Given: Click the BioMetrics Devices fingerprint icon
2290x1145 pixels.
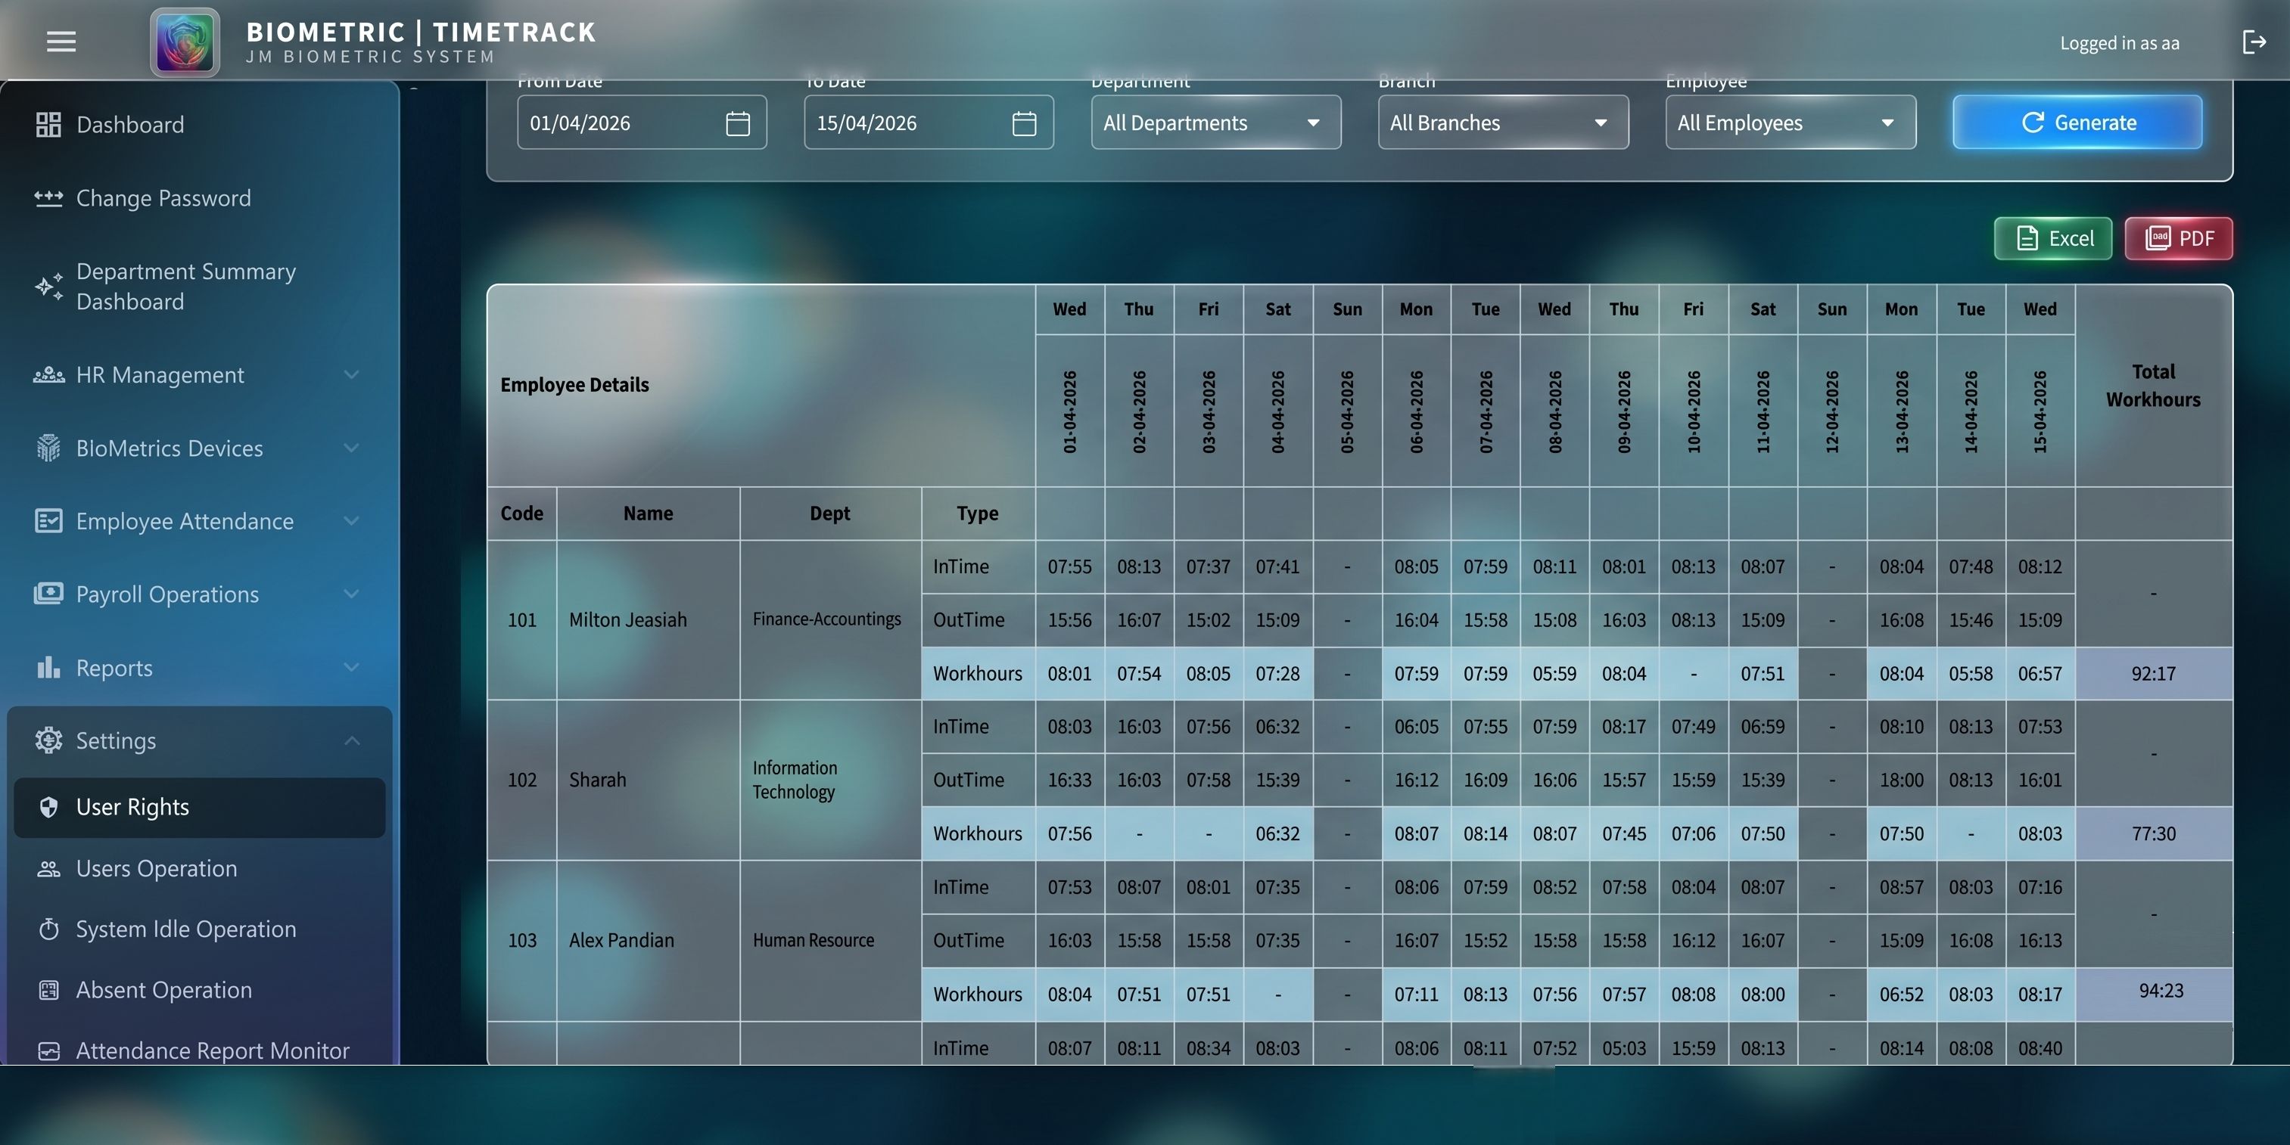Looking at the screenshot, I should click(48, 448).
